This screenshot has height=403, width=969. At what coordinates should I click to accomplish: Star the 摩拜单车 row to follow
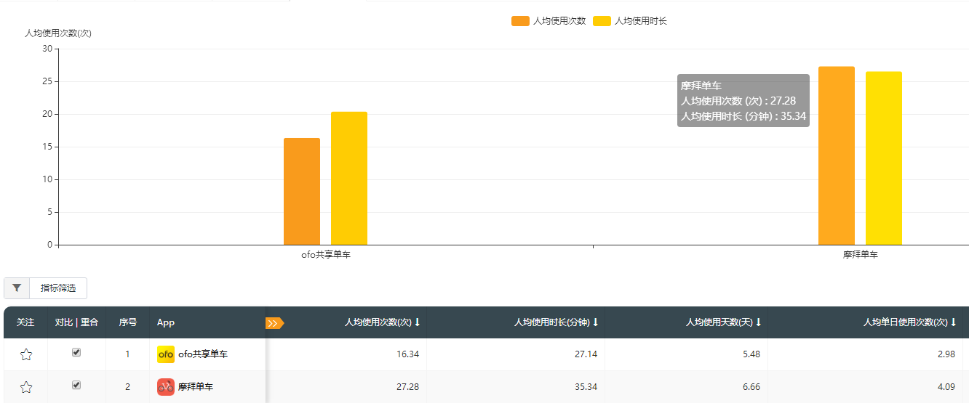pyautogui.click(x=26, y=387)
